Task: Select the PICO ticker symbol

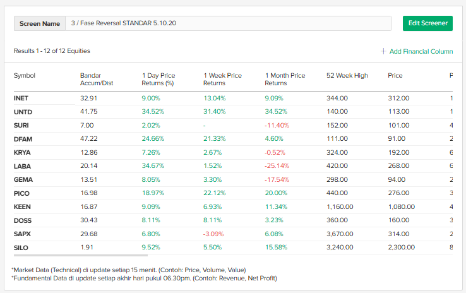Action: [x=21, y=193]
